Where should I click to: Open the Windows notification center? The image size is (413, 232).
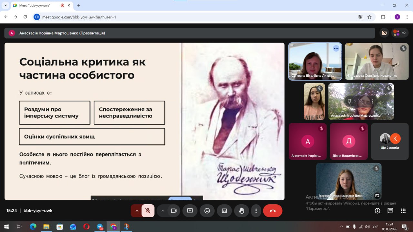click(404, 227)
